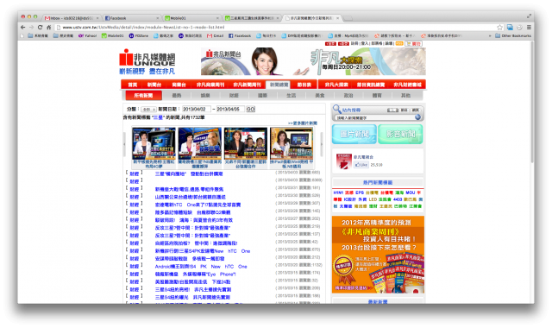Go to browser Home page icon
Image resolution: width=552 pixels, height=328 pixels.
48,27
